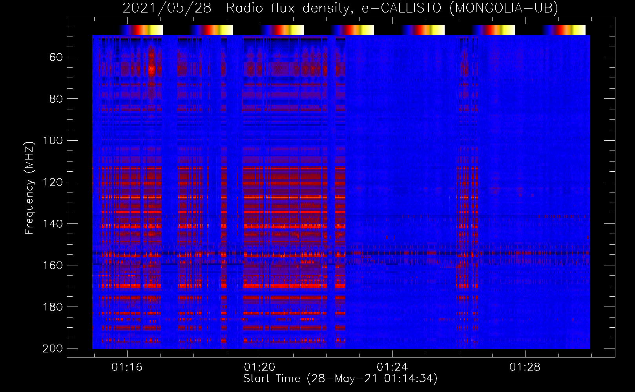Click the 140 MHz frequency tick label
The image size is (635, 392).
tap(53, 224)
